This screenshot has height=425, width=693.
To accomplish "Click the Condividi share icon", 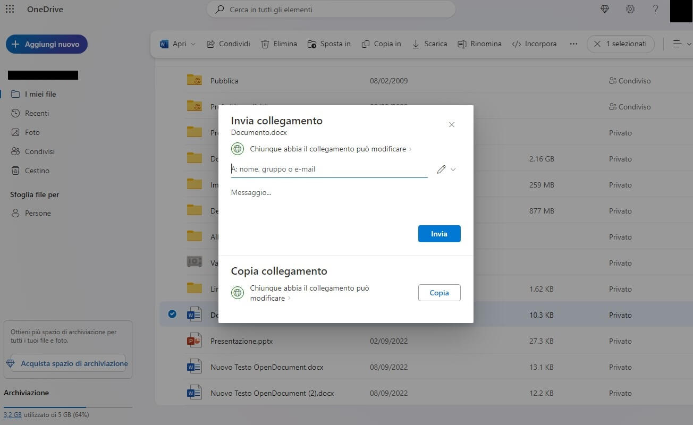I will pos(210,44).
